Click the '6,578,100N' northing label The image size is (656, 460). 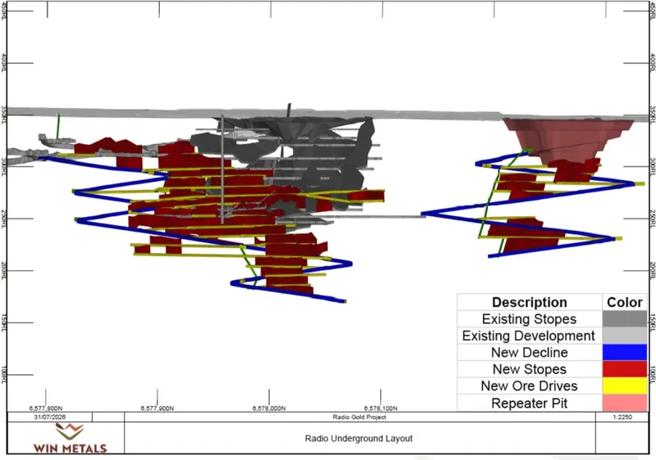(380, 408)
